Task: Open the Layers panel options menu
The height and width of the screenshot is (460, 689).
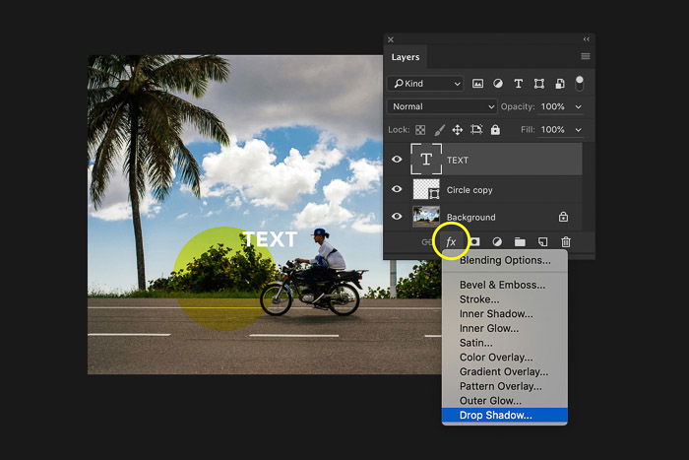Action: (x=586, y=56)
